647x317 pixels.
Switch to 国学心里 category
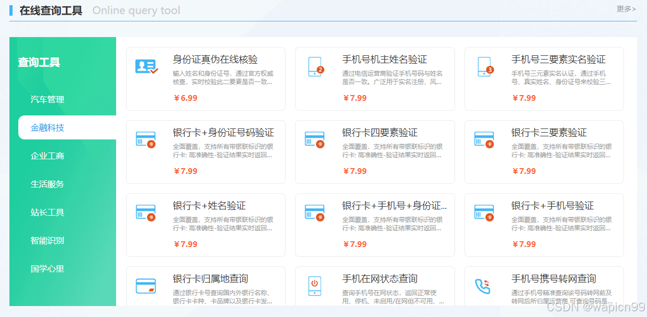tap(48, 268)
